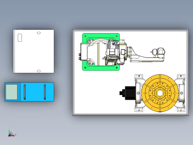Click the black servo motor on positioner
Viewport: 193px width, 145px height.
(128, 93)
